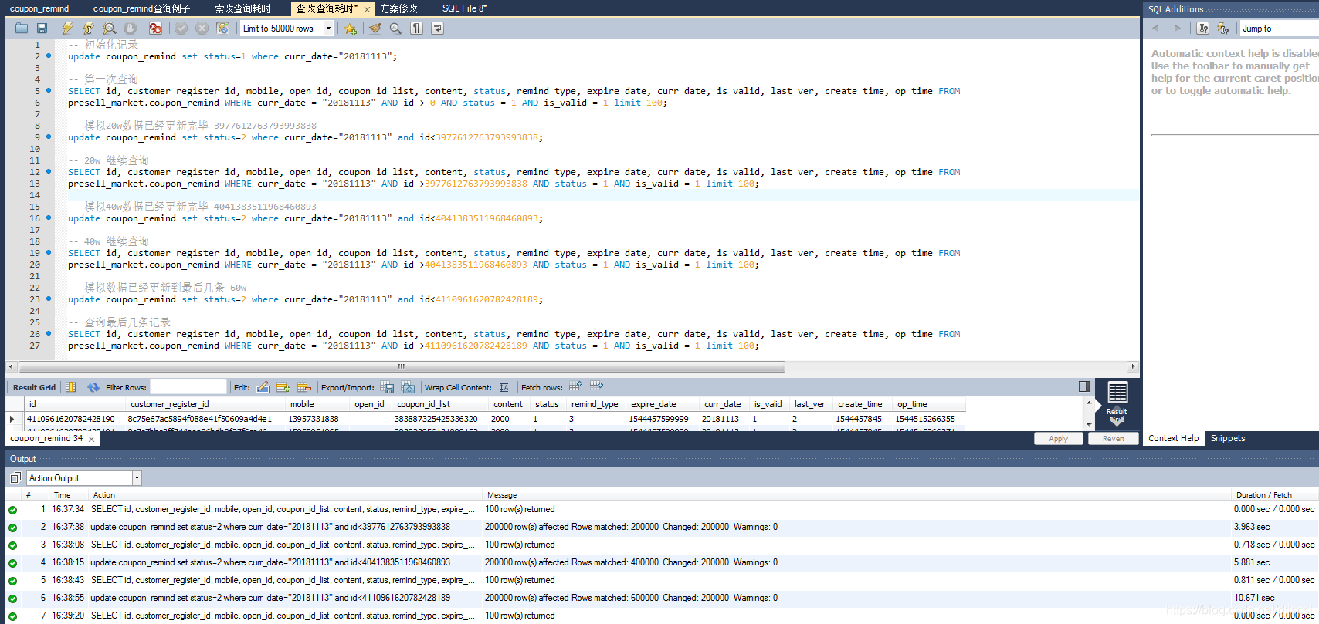Open a SQL script file icon
The image size is (1319, 624).
tap(22, 29)
